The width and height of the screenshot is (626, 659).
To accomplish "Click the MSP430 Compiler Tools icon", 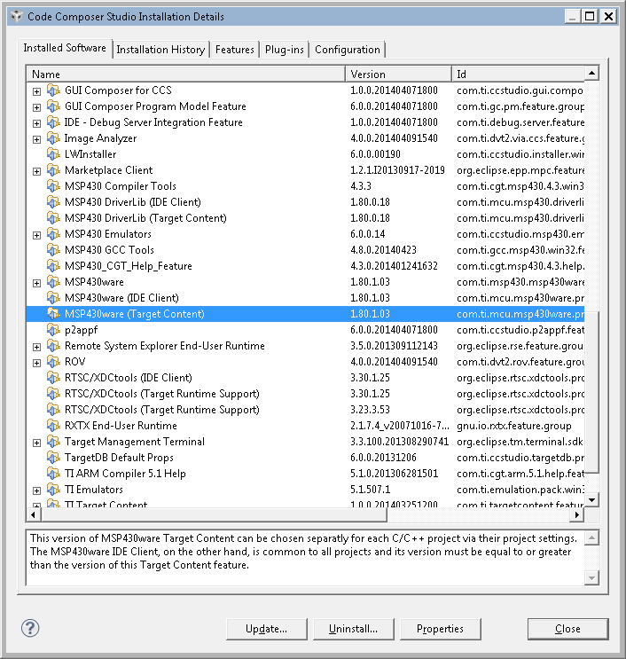I will point(53,186).
